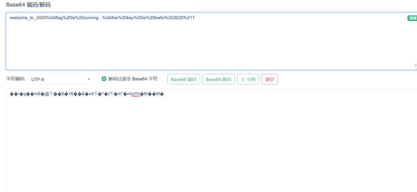This screenshot has width=417, height=192.
Task: Click the first replacement character in the output
Action: coord(12,94)
